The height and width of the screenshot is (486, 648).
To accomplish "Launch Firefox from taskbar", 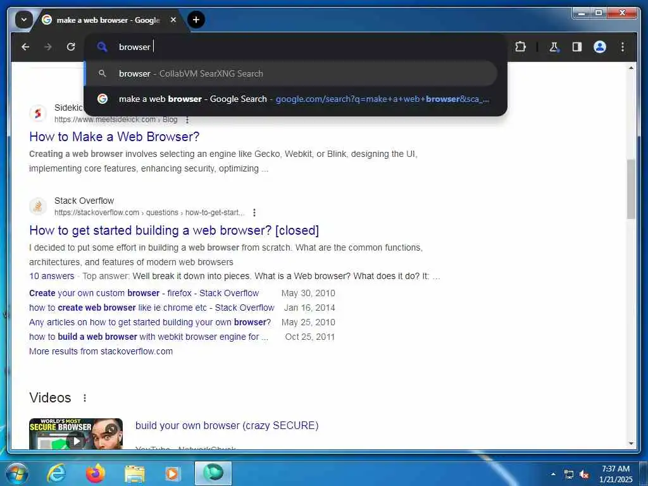I will tap(95, 473).
